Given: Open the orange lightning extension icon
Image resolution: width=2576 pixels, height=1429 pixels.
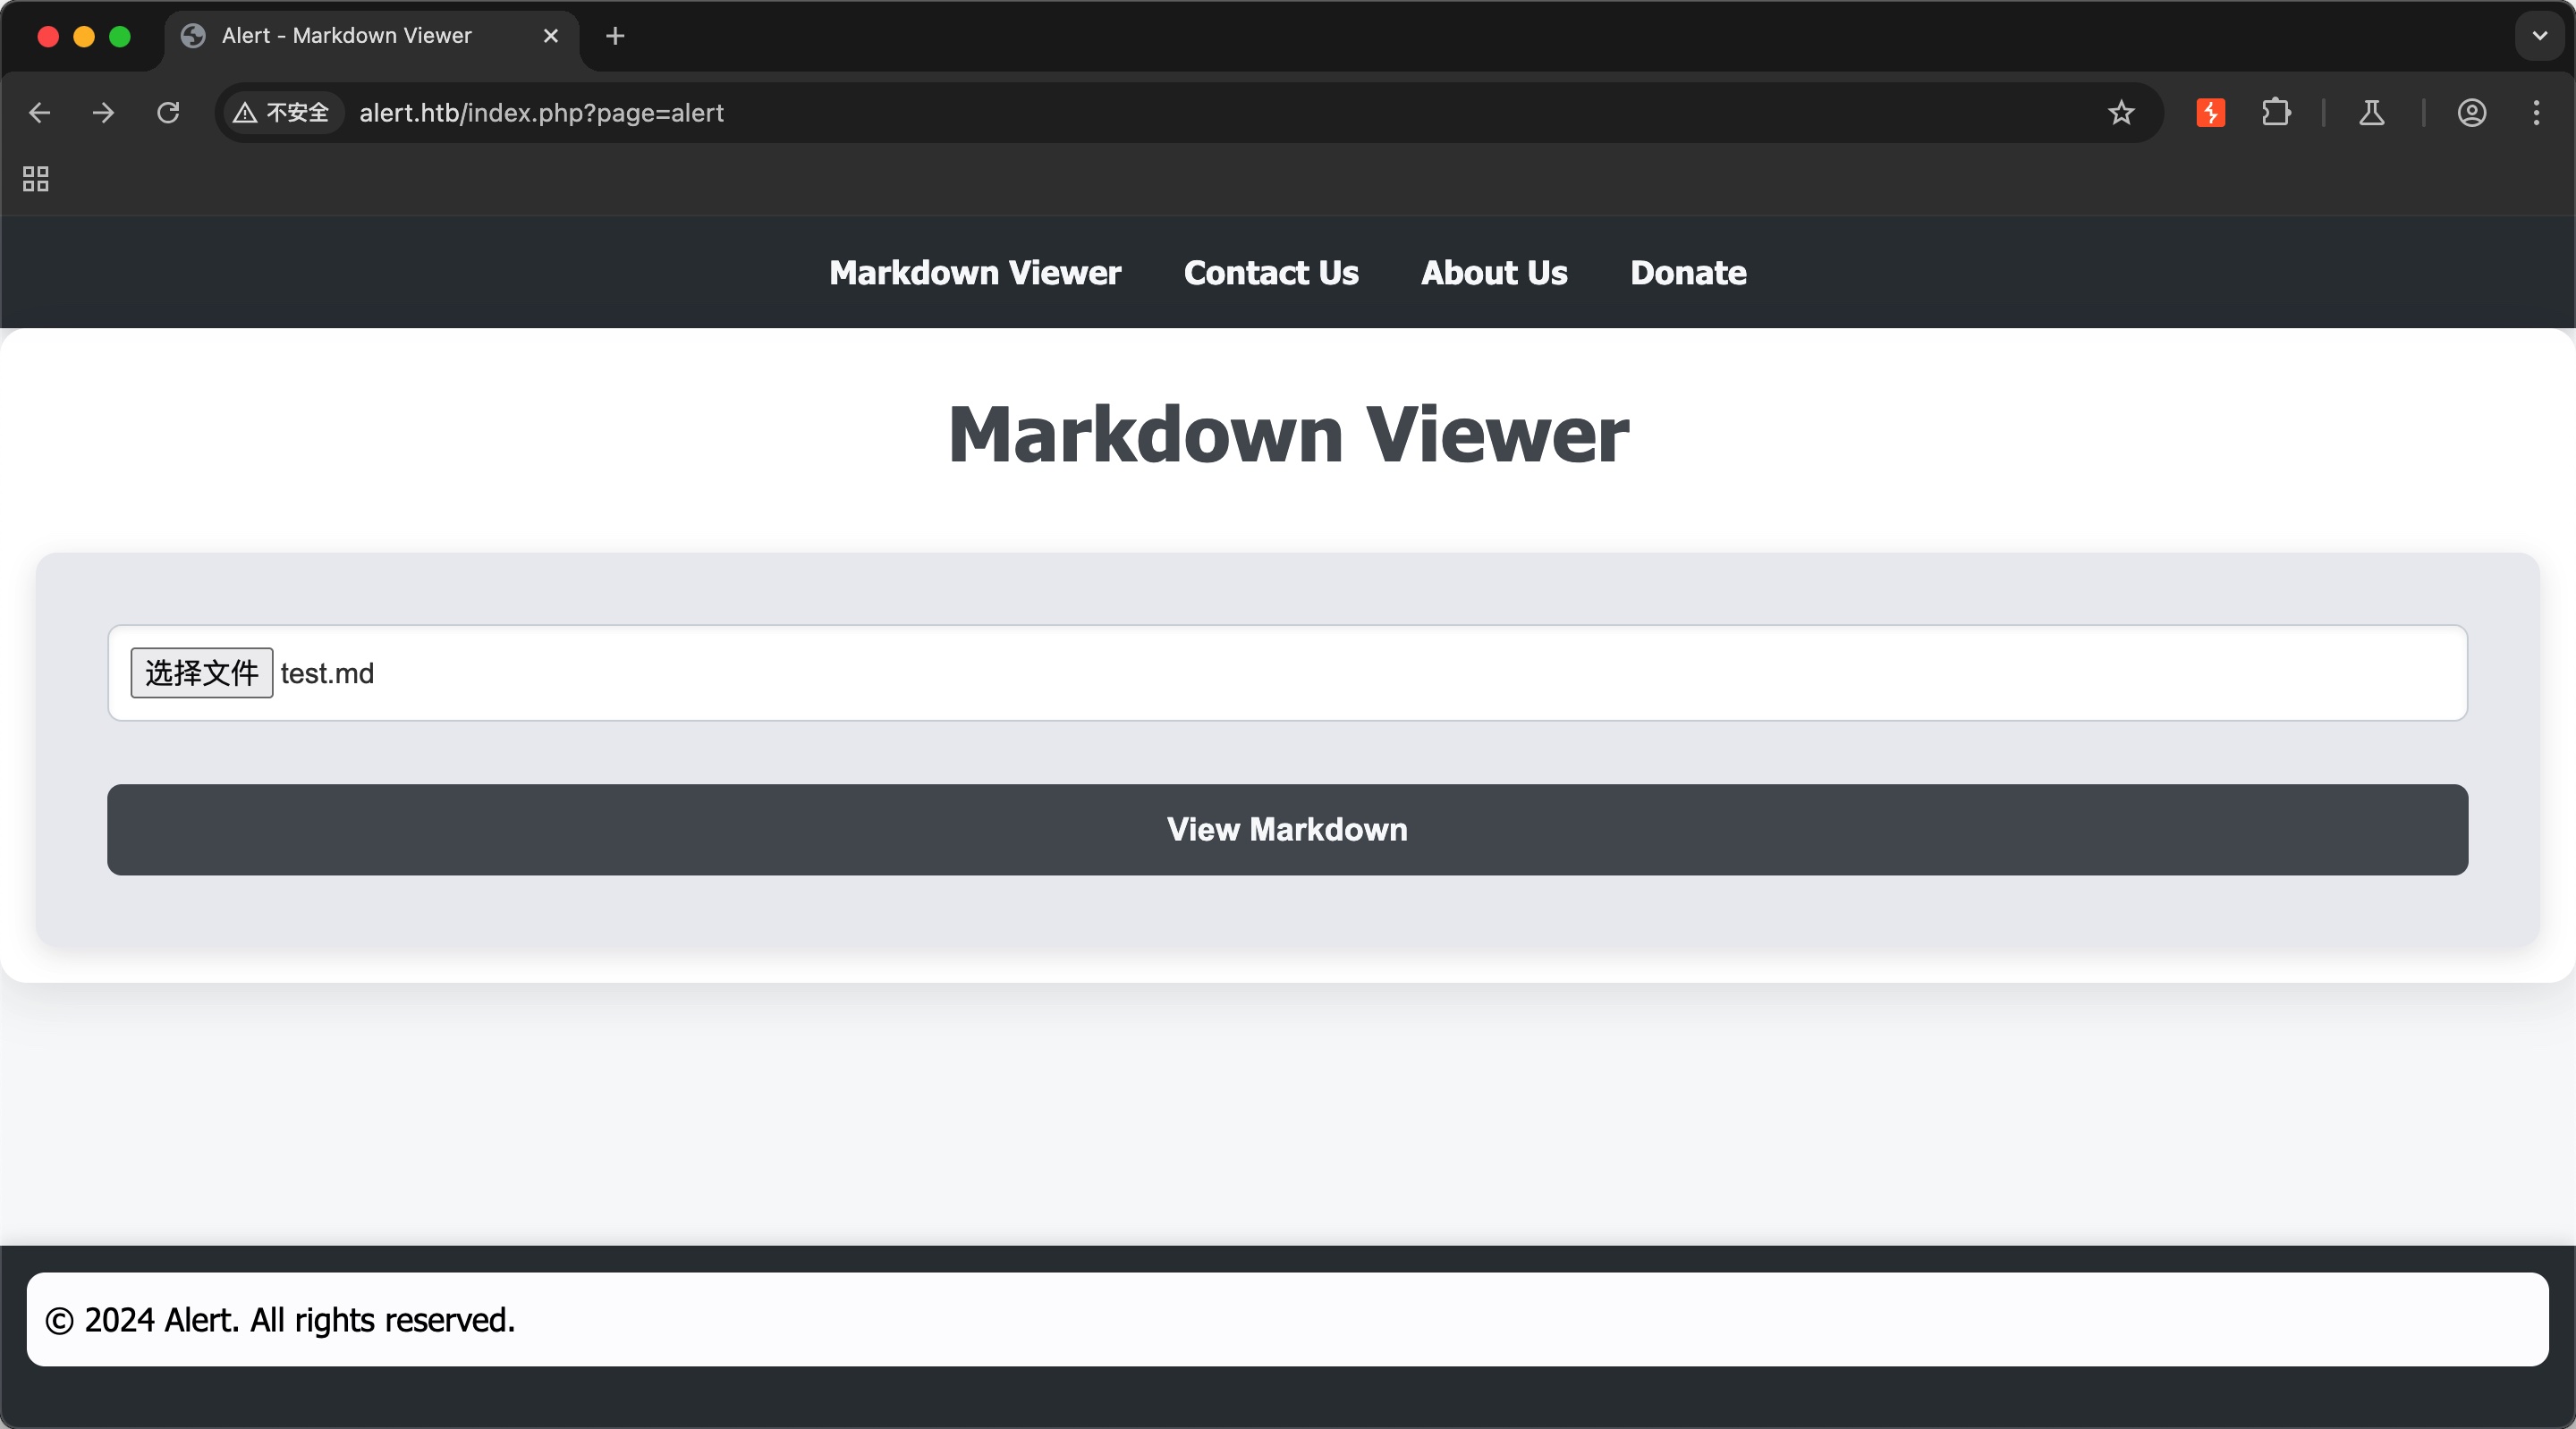Looking at the screenshot, I should [x=2210, y=113].
